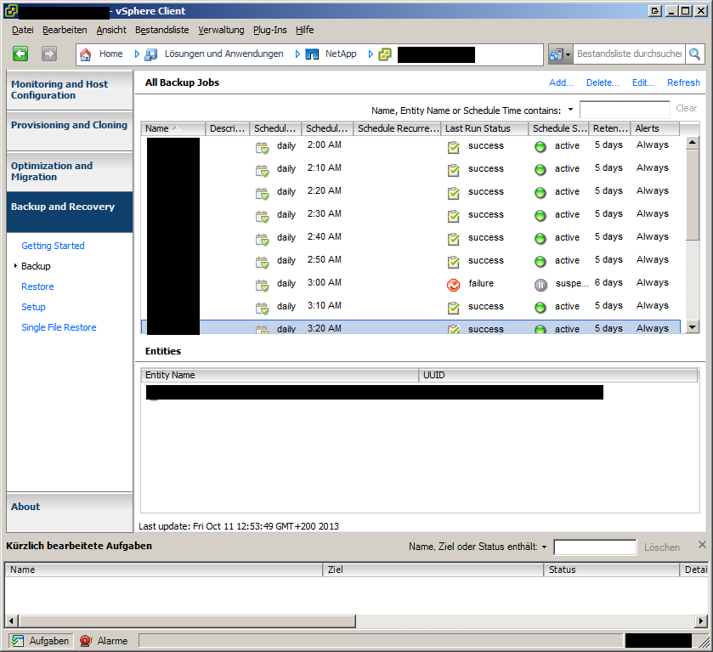Open the Single File Restore link
Screen dimensions: 713x652
(59, 327)
